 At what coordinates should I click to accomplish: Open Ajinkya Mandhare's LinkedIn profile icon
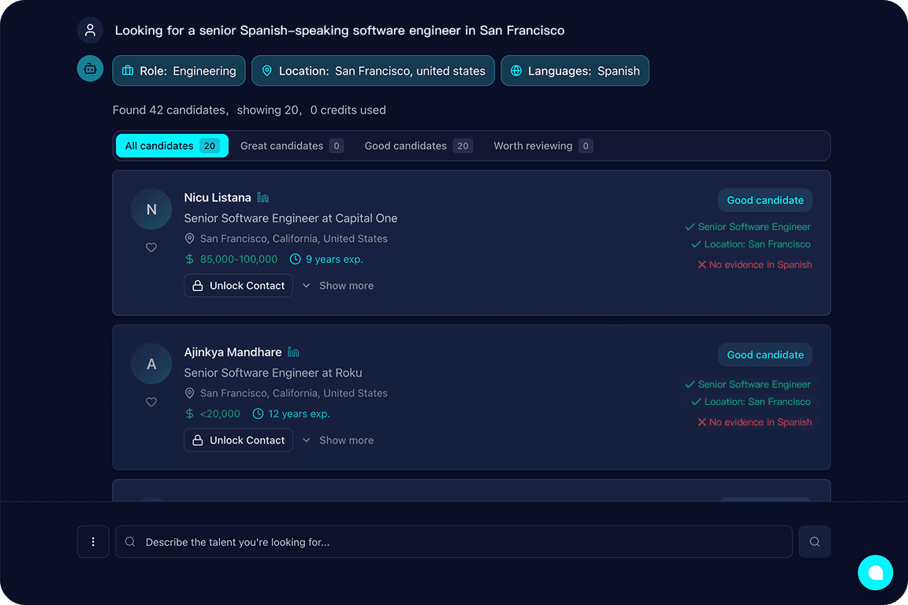coord(293,352)
